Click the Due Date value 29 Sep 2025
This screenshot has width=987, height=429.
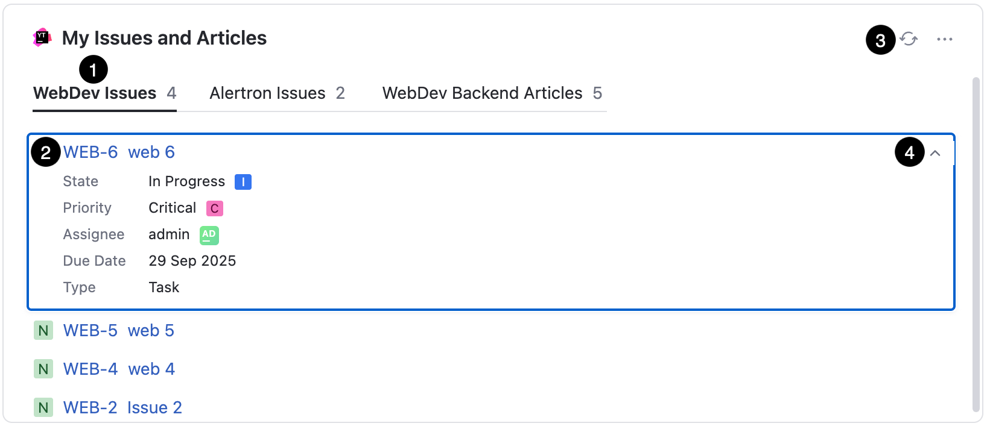[x=192, y=260]
